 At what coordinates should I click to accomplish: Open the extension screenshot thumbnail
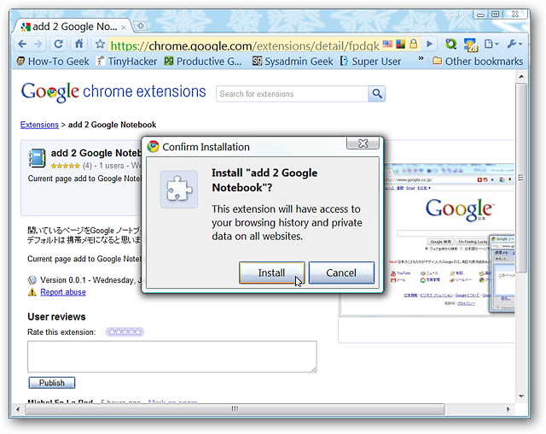(x=449, y=239)
